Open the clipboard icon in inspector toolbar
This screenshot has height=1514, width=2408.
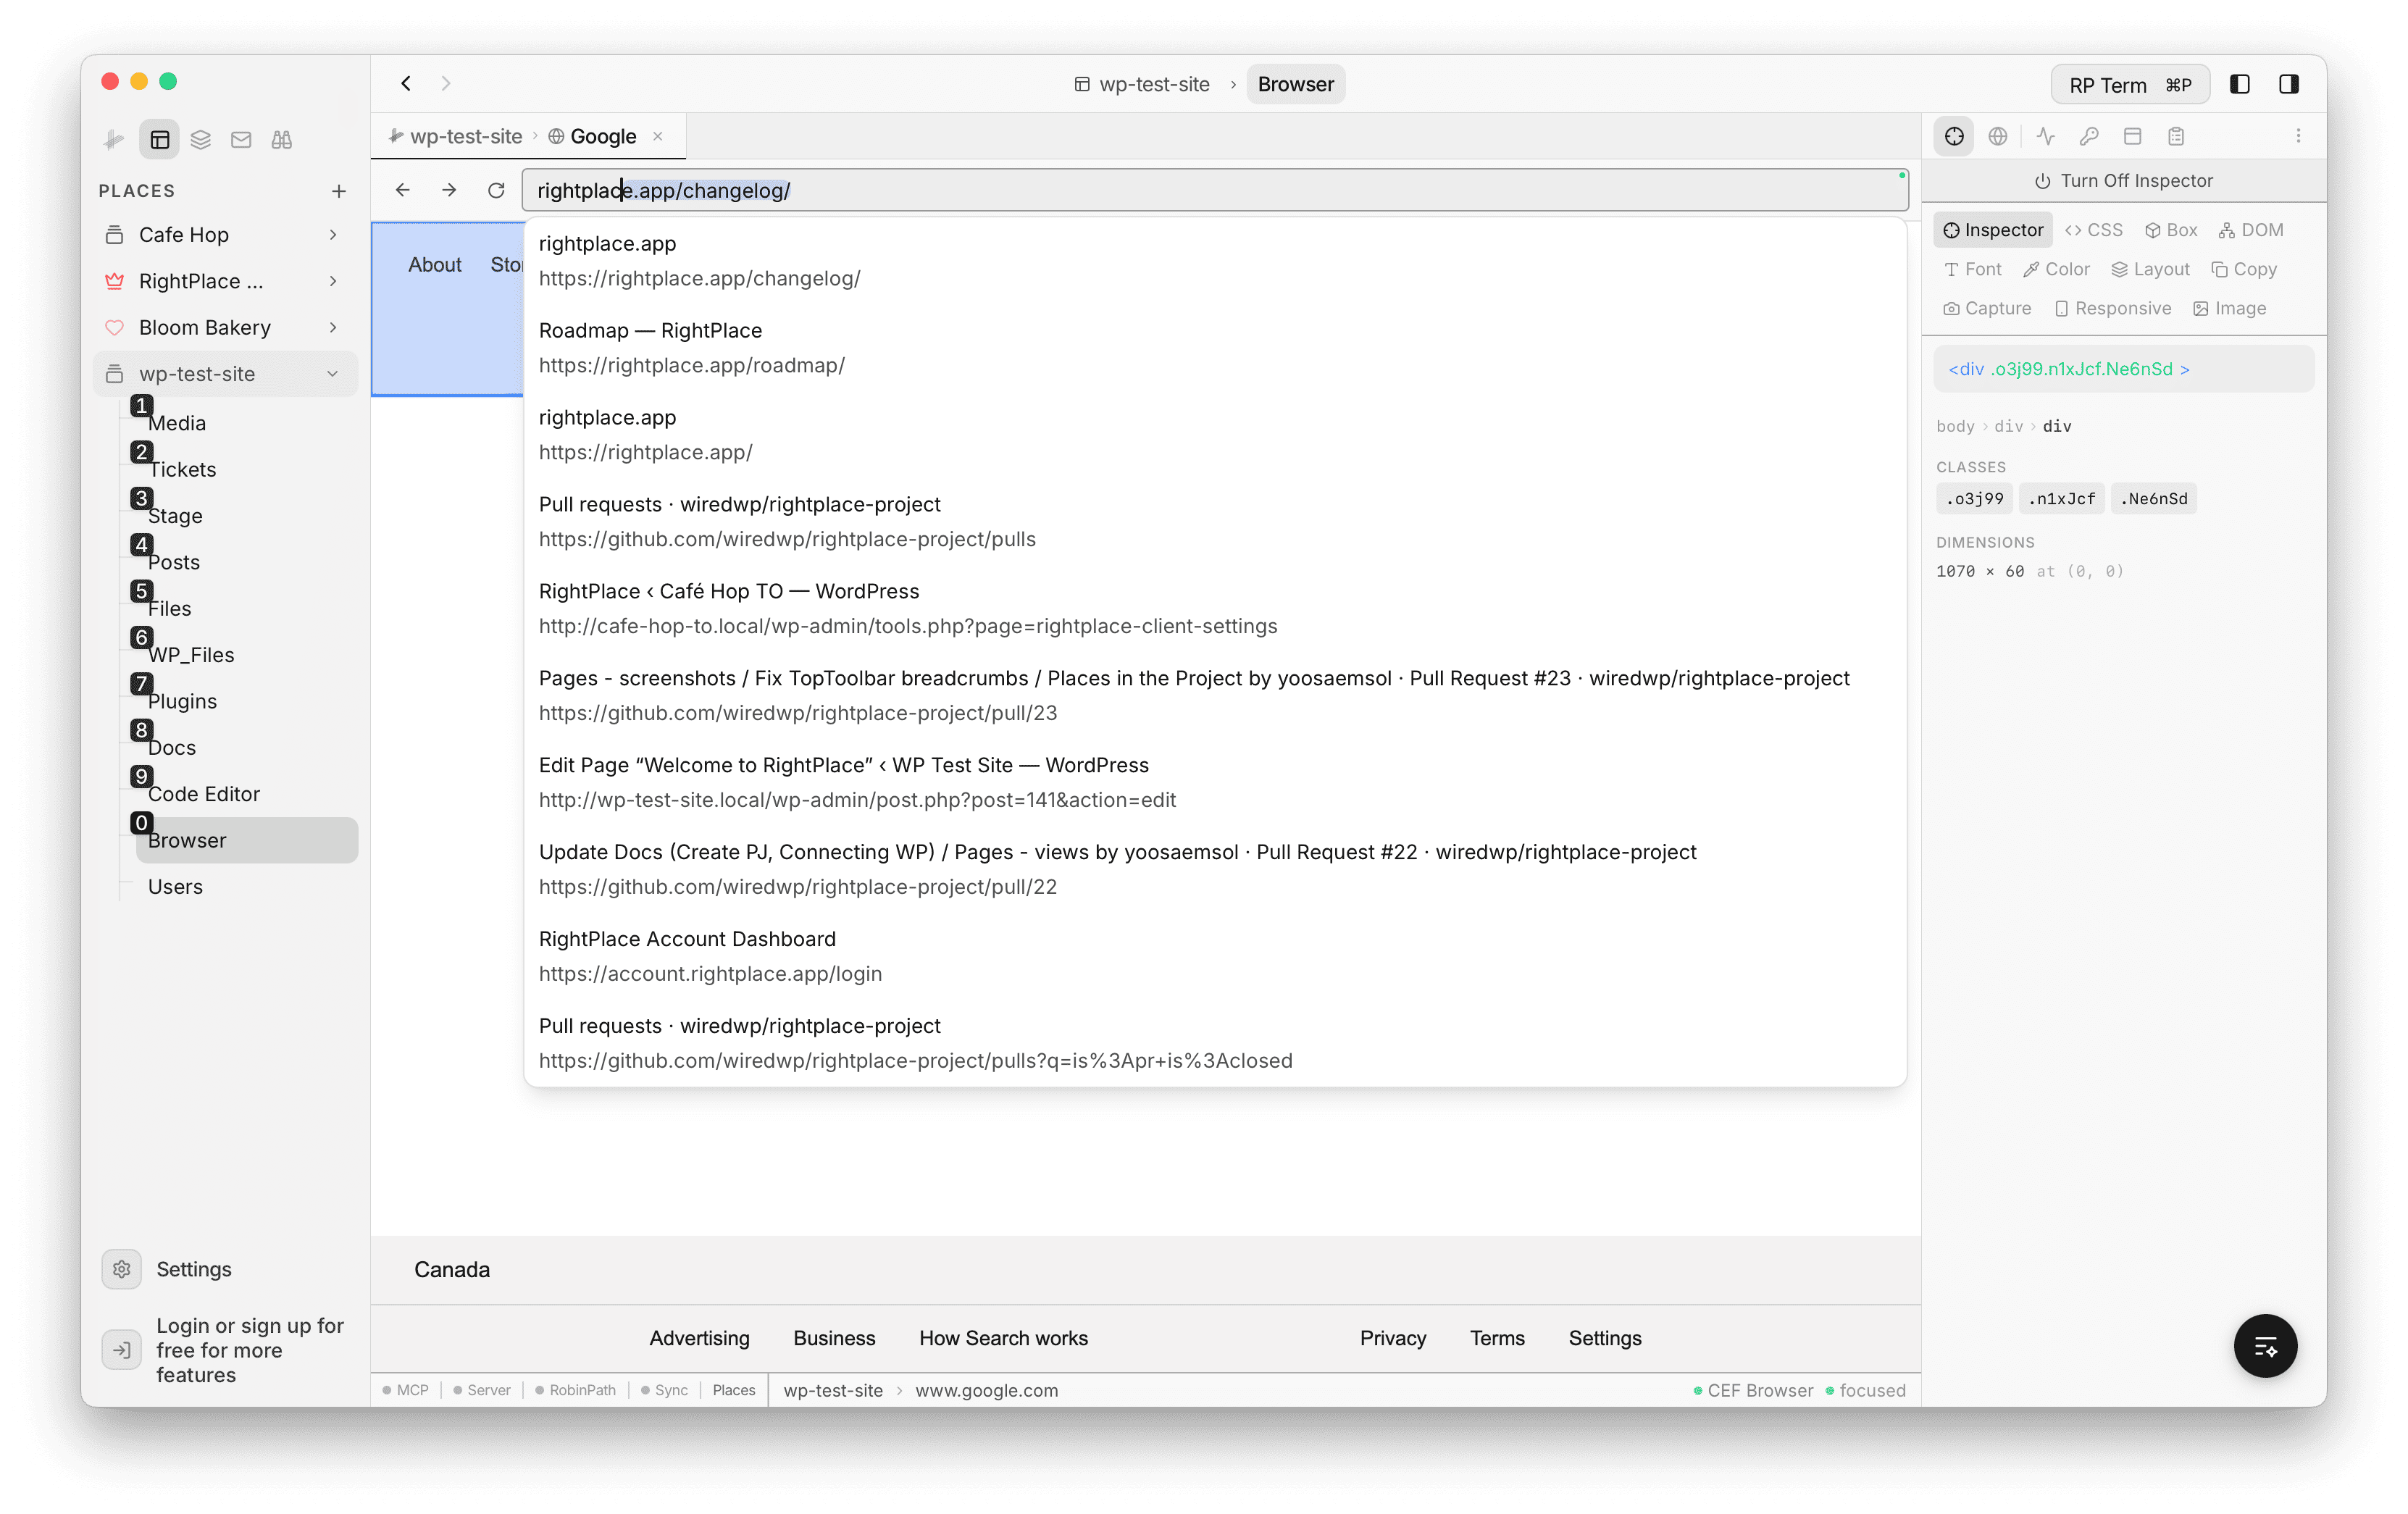[2176, 136]
